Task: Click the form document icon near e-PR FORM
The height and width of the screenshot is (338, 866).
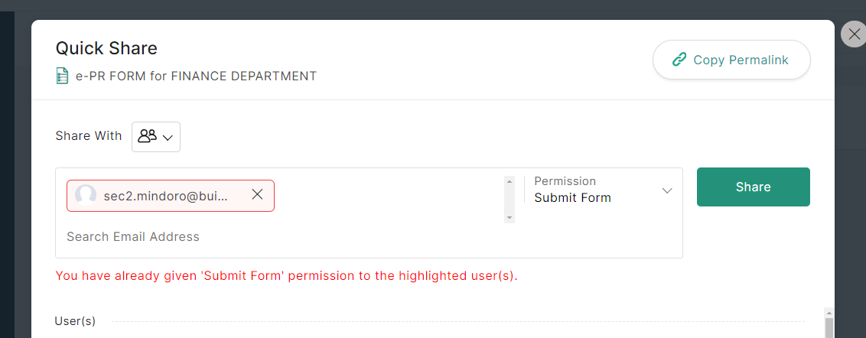Action: point(62,76)
